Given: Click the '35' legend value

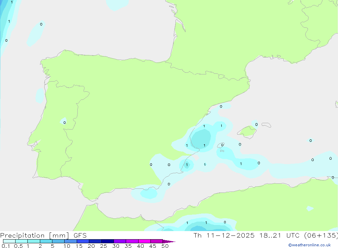Looking at the screenshot, I should click(128, 246).
